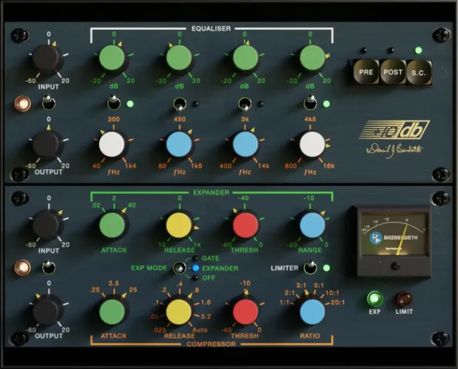
Task: Click the EQUALISER section heading
Action: pos(211,29)
